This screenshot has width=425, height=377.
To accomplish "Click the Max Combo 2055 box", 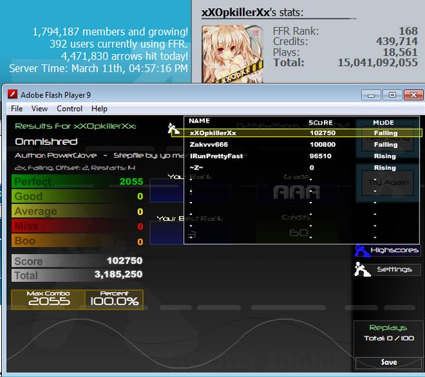I will point(48,300).
